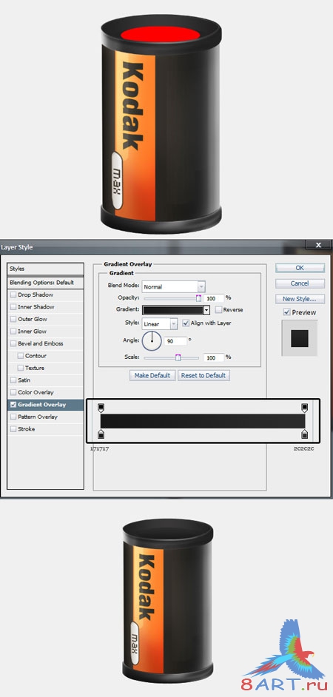
Task: Uncheck the Preview checkbox
Action: click(x=287, y=312)
